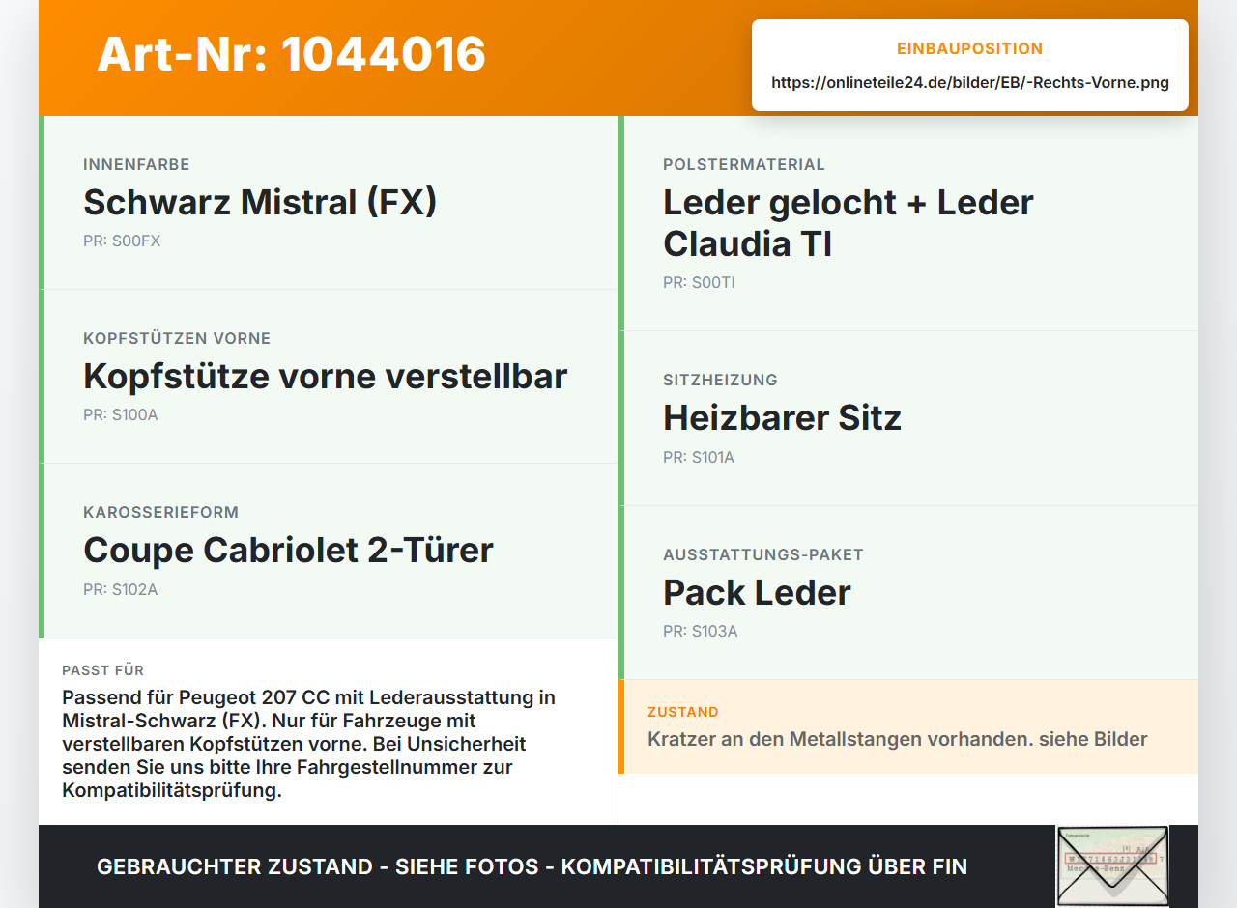Viewport: 1237px width, 908px height.
Task: Select the value Schwarz Mistral (FX)
Action: coord(260,203)
